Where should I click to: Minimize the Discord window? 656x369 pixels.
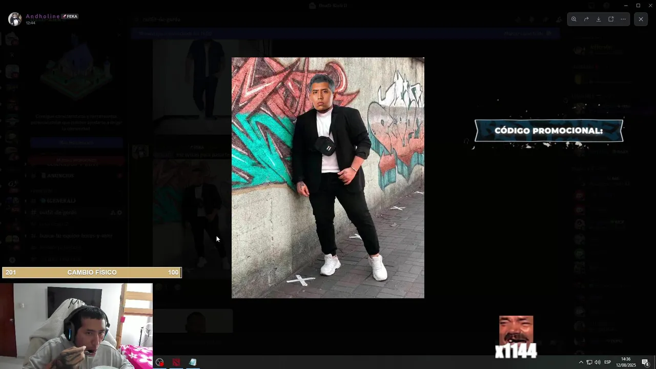[626, 5]
